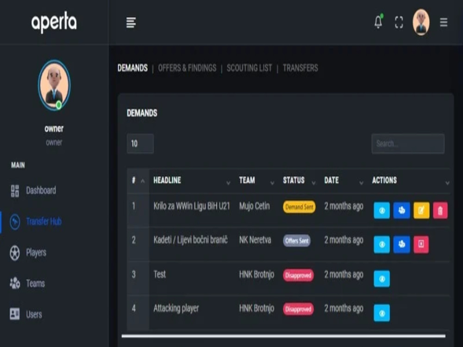Sort by Actions column arrow
463x347 pixels.
pos(447,183)
